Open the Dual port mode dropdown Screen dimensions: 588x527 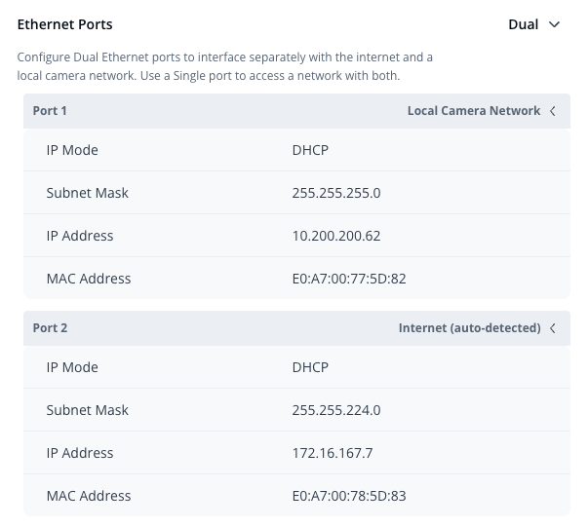(534, 24)
